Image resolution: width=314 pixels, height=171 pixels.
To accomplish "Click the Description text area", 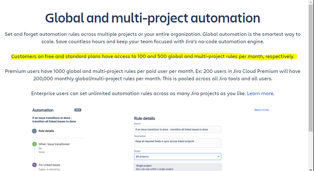I will 178,143.
